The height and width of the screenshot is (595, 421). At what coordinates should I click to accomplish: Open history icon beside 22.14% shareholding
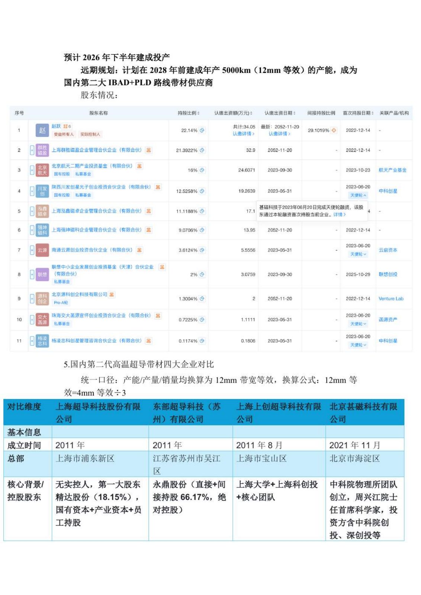click(x=202, y=131)
